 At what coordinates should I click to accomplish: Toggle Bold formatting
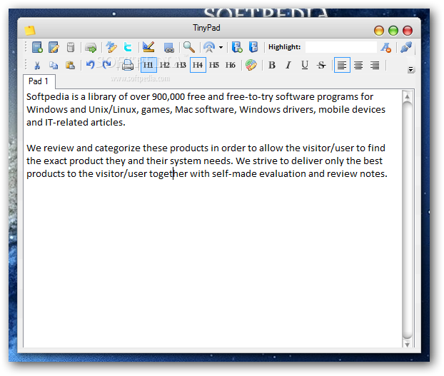(272, 65)
